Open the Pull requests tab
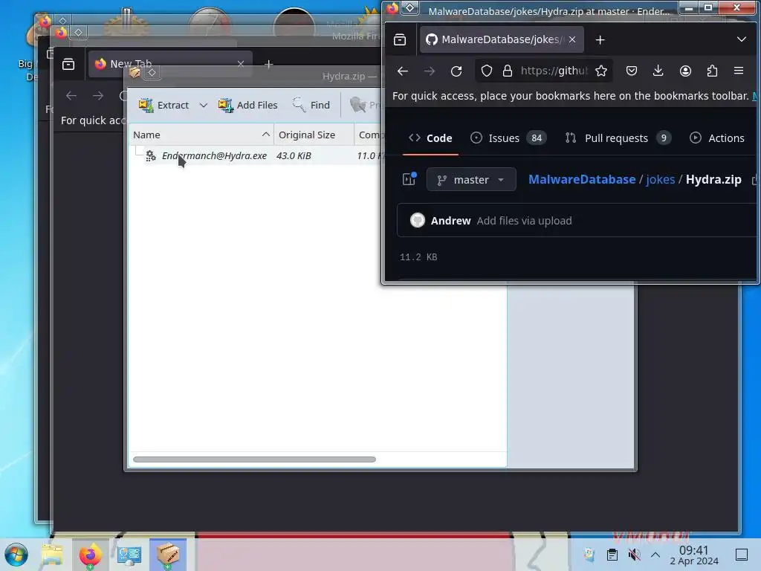The image size is (761, 571). pos(618,138)
